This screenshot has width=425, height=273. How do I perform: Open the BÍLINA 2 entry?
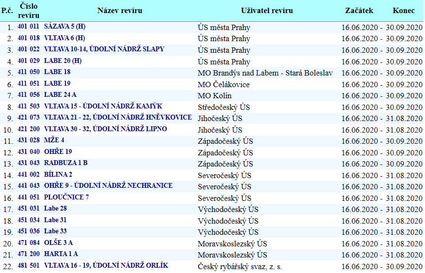pyautogui.click(x=58, y=174)
